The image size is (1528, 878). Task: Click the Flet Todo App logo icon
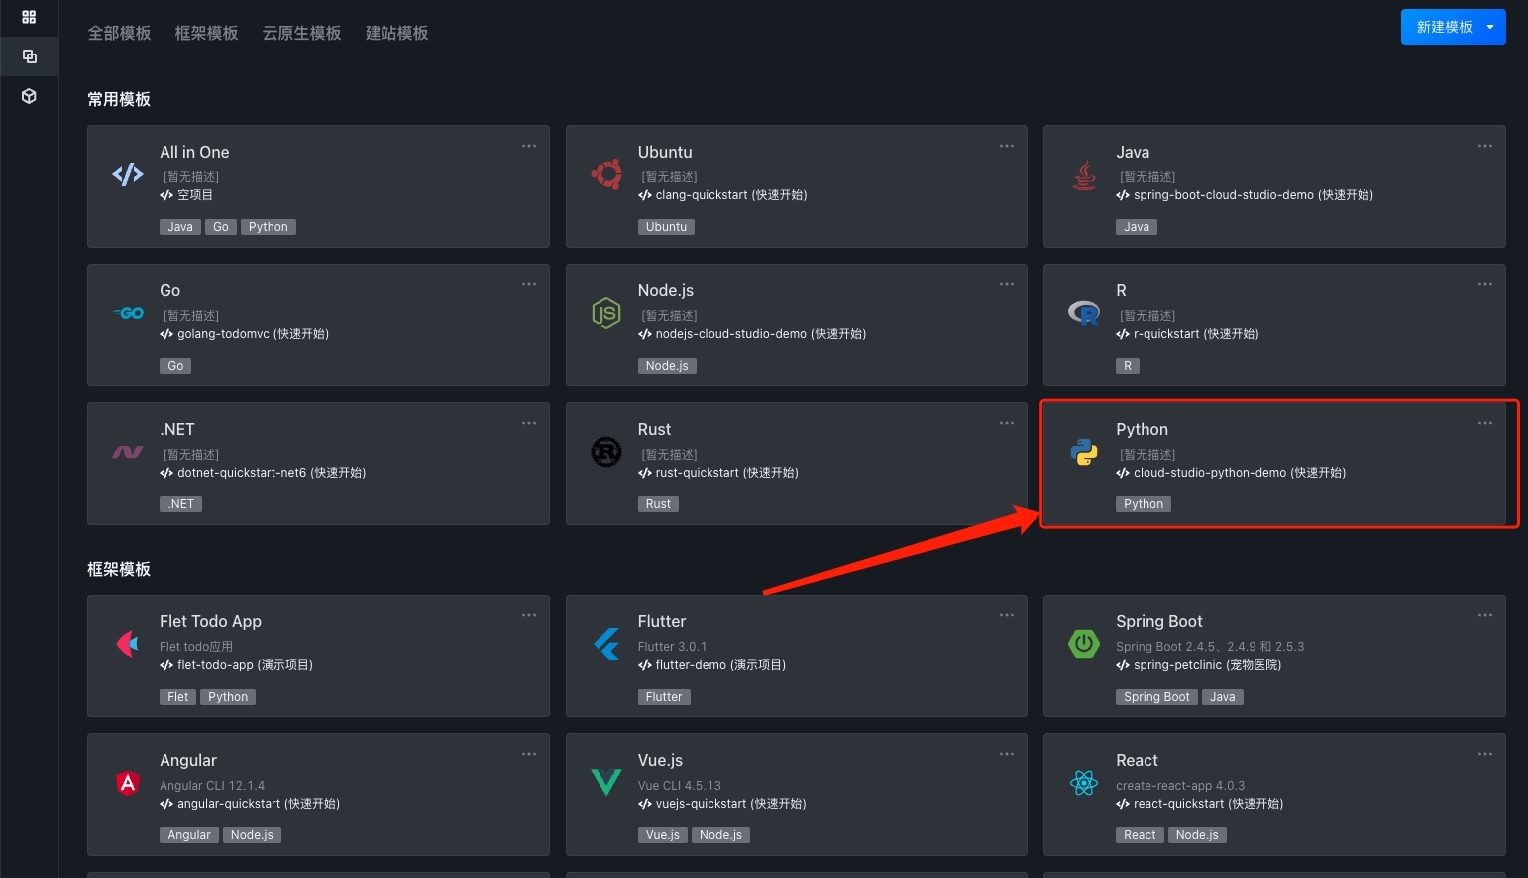128,645
